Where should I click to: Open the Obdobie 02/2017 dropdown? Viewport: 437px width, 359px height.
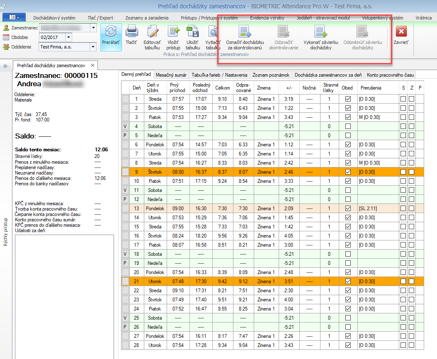pos(68,37)
